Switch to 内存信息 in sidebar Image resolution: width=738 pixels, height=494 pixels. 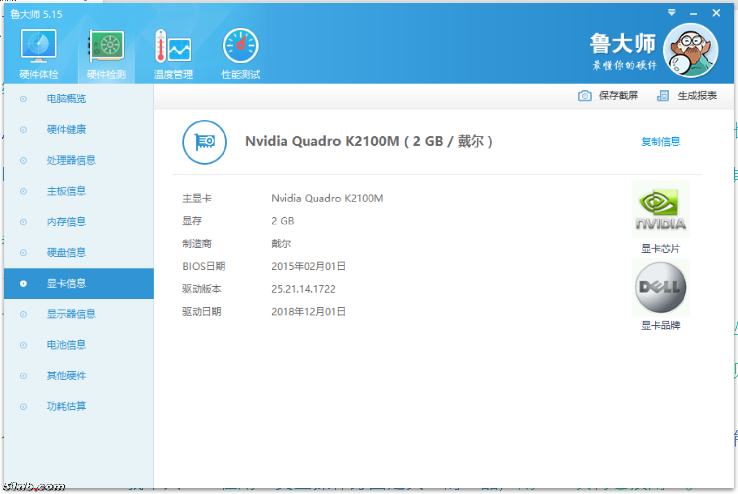[66, 222]
